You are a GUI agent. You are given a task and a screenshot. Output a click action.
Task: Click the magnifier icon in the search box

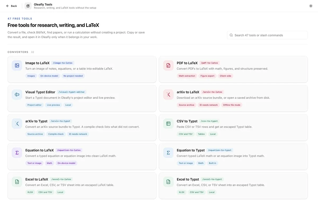[x=231, y=35]
